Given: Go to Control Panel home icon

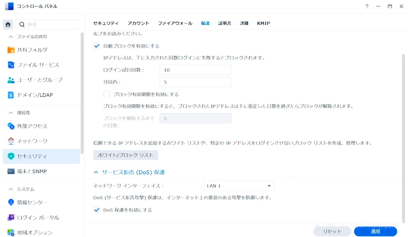Looking at the screenshot, I should tap(8, 24).
